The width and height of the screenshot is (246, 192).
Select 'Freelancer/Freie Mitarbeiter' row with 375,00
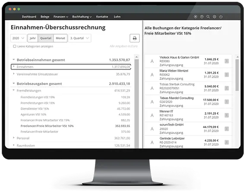click(75, 132)
